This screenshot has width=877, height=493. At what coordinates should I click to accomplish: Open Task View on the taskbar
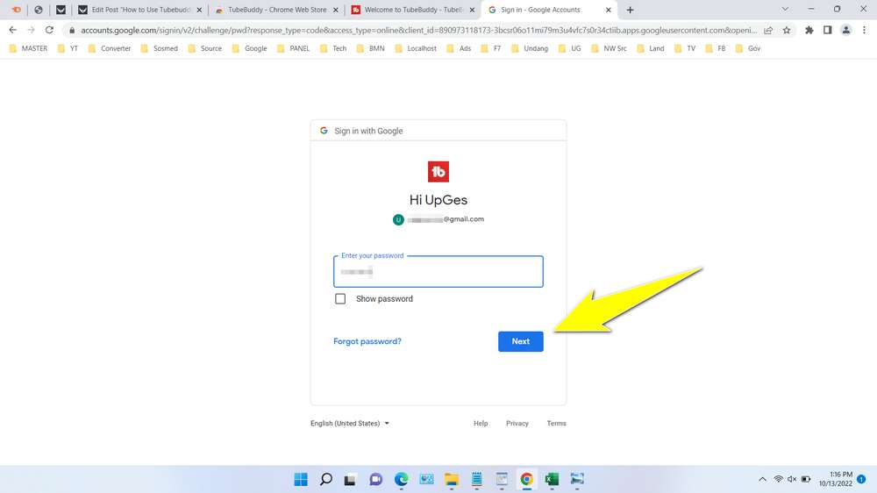pyautogui.click(x=350, y=480)
